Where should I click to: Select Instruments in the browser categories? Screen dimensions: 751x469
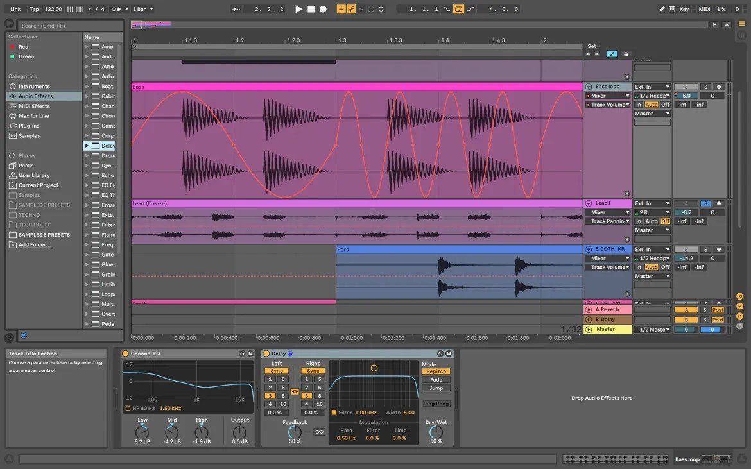pos(34,86)
